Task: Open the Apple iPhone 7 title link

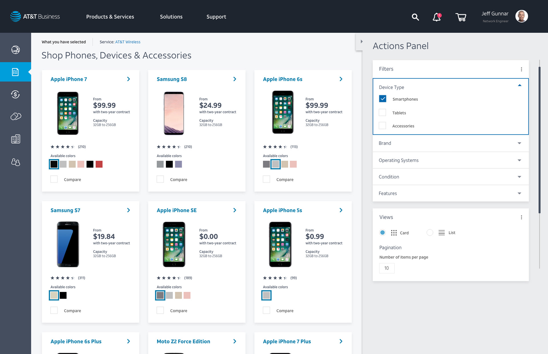Action: [69, 79]
